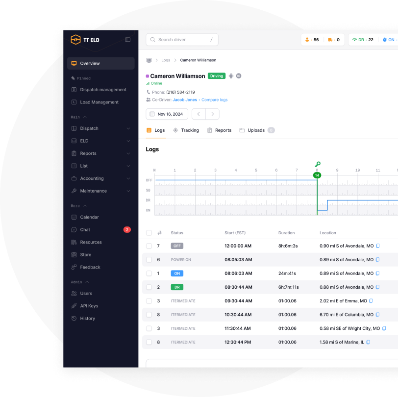
Task: Click the Search driver input field
Action: click(x=182, y=40)
